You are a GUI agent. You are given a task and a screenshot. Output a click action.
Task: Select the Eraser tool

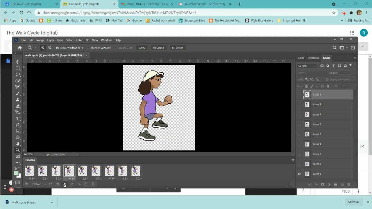point(18,106)
